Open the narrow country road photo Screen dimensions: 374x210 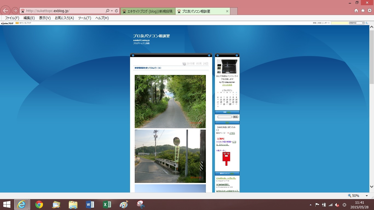(170, 101)
